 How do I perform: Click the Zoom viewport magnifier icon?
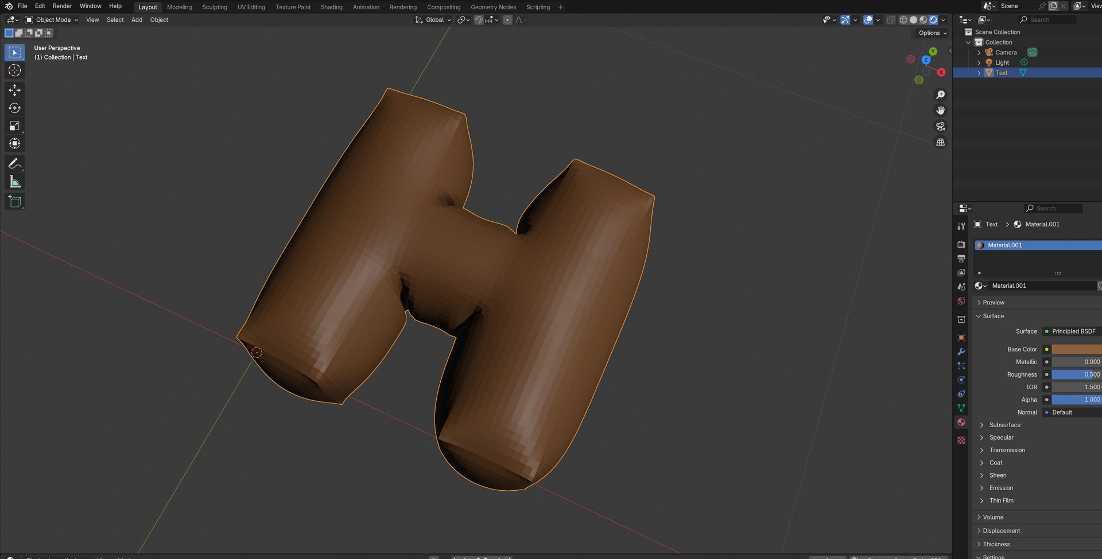tap(940, 95)
